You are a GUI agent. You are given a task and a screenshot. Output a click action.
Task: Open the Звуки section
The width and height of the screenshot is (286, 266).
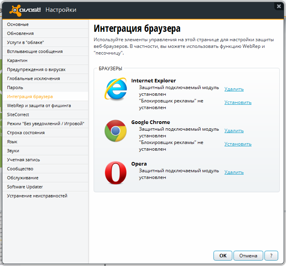point(45,151)
